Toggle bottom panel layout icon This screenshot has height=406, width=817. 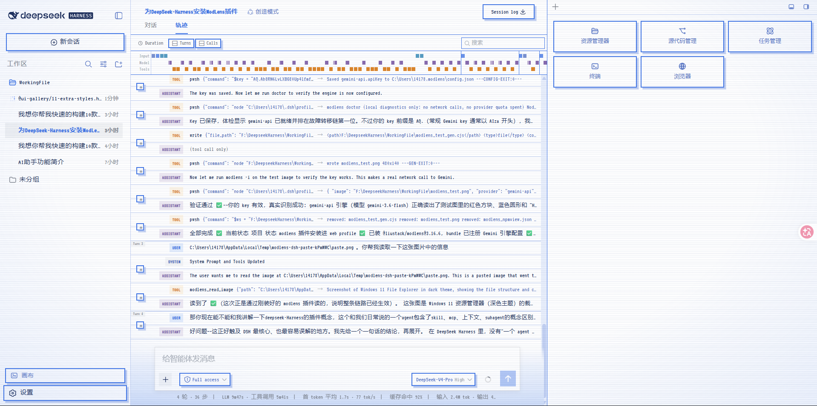(x=791, y=7)
